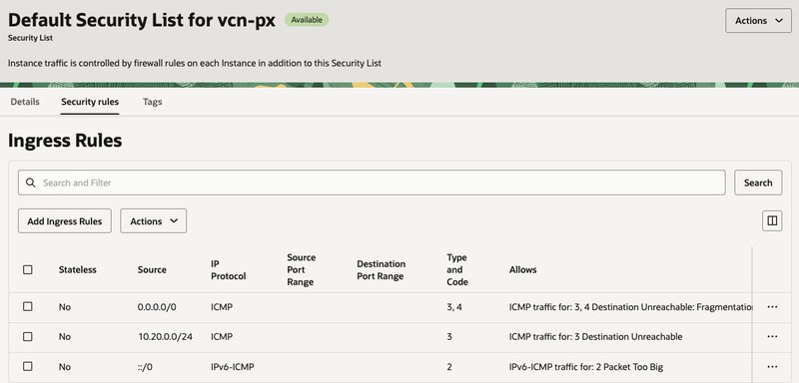Click the IPv6-ICMP protocol cell
Viewport: 799px width, 383px height.
[233, 367]
